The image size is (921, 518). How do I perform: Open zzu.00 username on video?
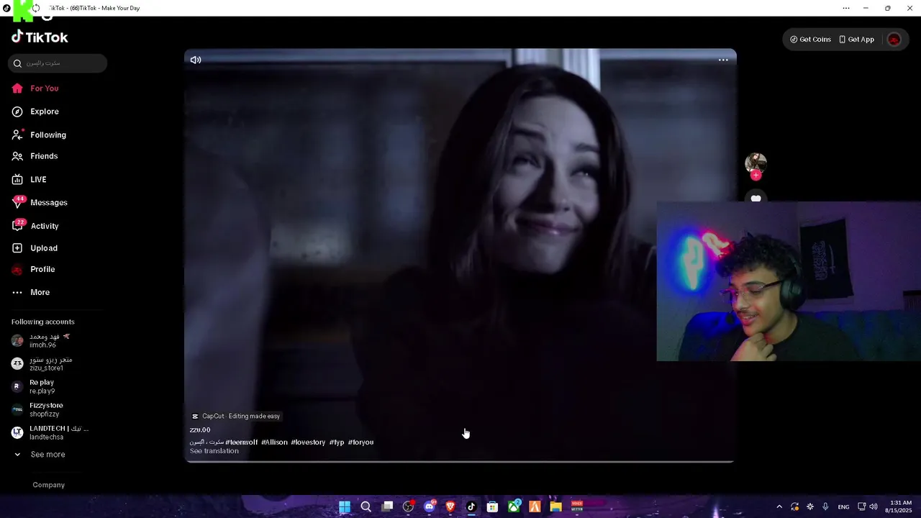[200, 430]
